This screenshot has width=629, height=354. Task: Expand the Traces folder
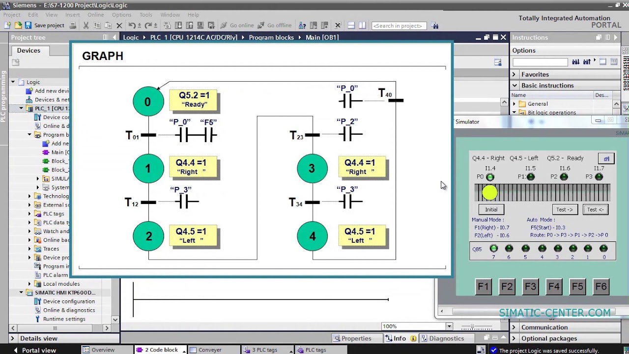pyautogui.click(x=29, y=249)
